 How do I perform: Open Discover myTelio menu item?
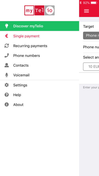pos(39,26)
